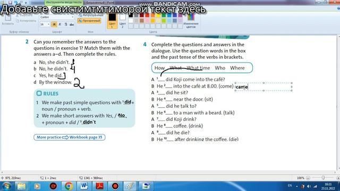Image resolution: width=340 pixels, height=191 pixels.
Task: Switch to Инструменты ввода текста tab
Action: (64, 2)
